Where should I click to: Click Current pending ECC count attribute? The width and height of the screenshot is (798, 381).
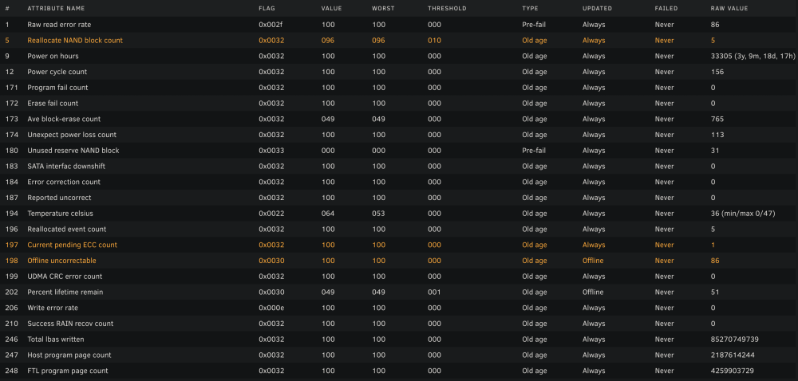(x=73, y=245)
